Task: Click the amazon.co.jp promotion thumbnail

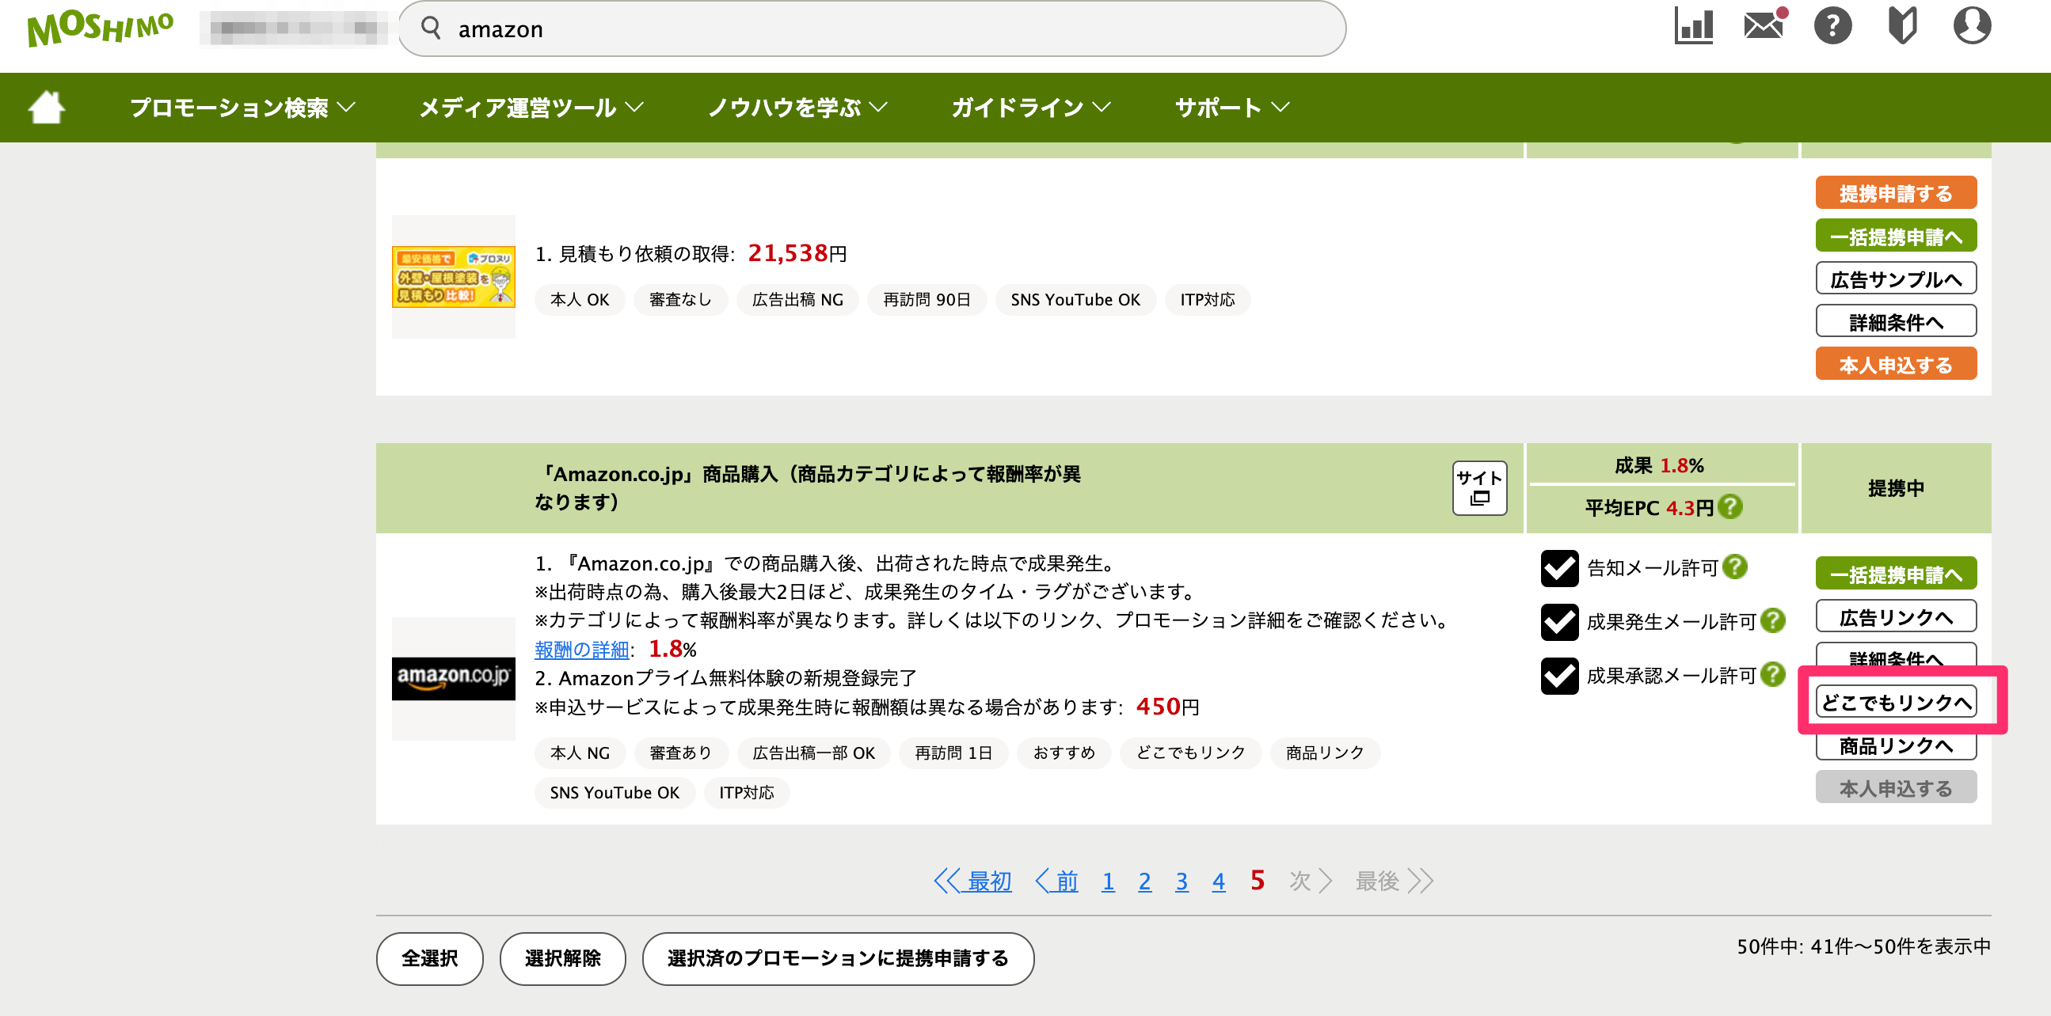Action: [453, 679]
